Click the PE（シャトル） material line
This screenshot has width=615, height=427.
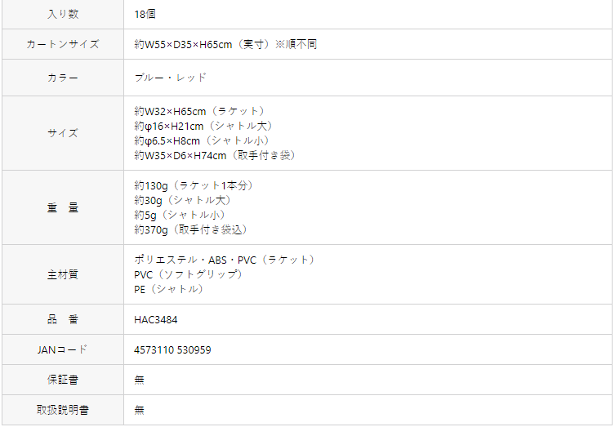(169, 289)
